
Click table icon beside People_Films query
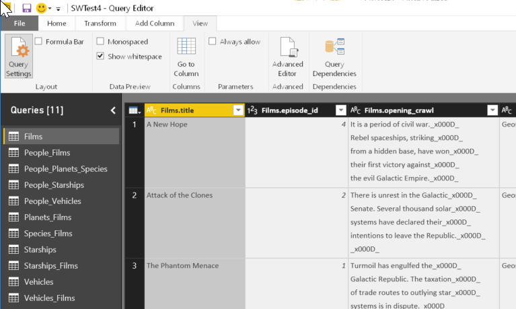click(13, 153)
